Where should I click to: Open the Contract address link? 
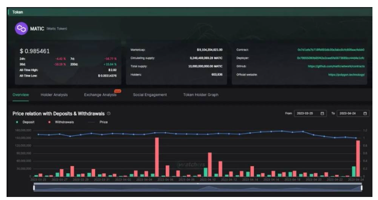point(330,50)
